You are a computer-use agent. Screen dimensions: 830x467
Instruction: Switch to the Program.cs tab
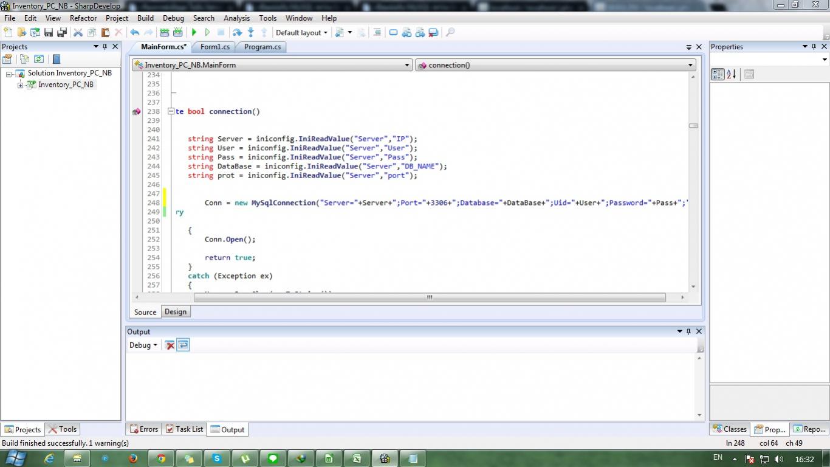pyautogui.click(x=262, y=47)
